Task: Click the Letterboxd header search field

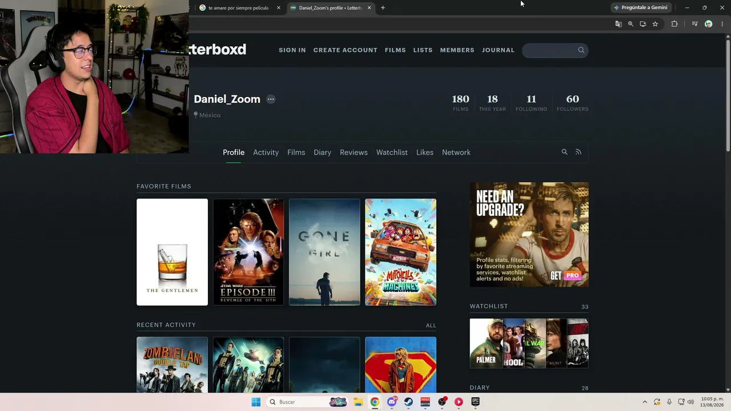Action: [x=555, y=50]
